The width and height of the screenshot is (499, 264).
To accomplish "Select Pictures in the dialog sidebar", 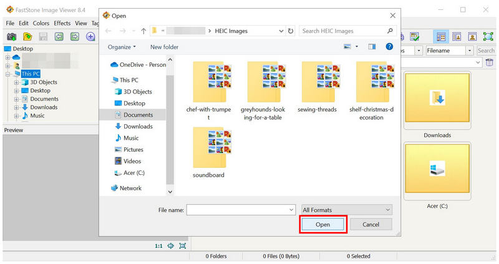I will [x=129, y=149].
